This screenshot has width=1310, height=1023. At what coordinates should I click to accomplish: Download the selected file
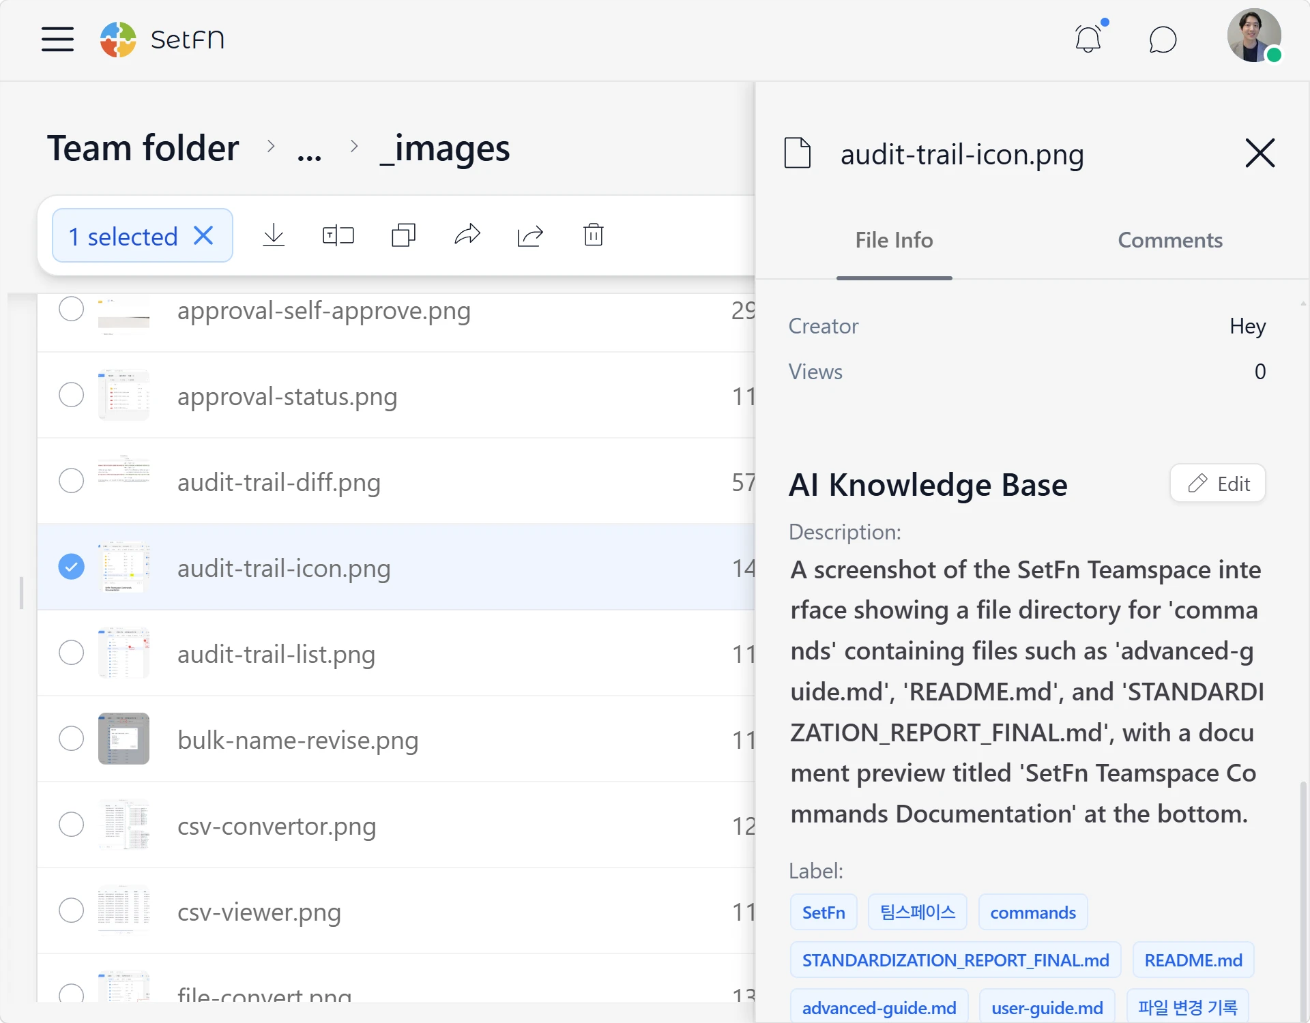coord(274,235)
